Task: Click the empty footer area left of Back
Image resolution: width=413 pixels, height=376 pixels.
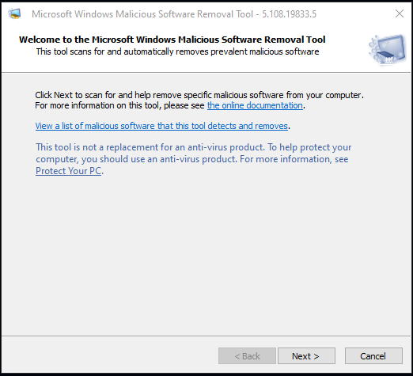Action: [109, 356]
